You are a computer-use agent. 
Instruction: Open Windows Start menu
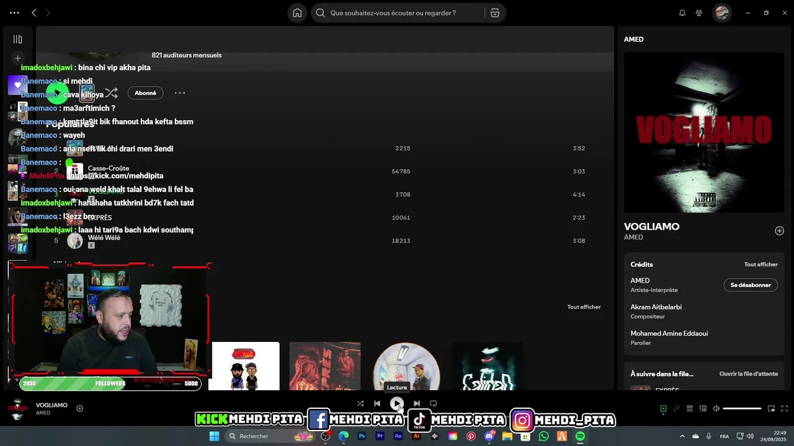coord(214,436)
